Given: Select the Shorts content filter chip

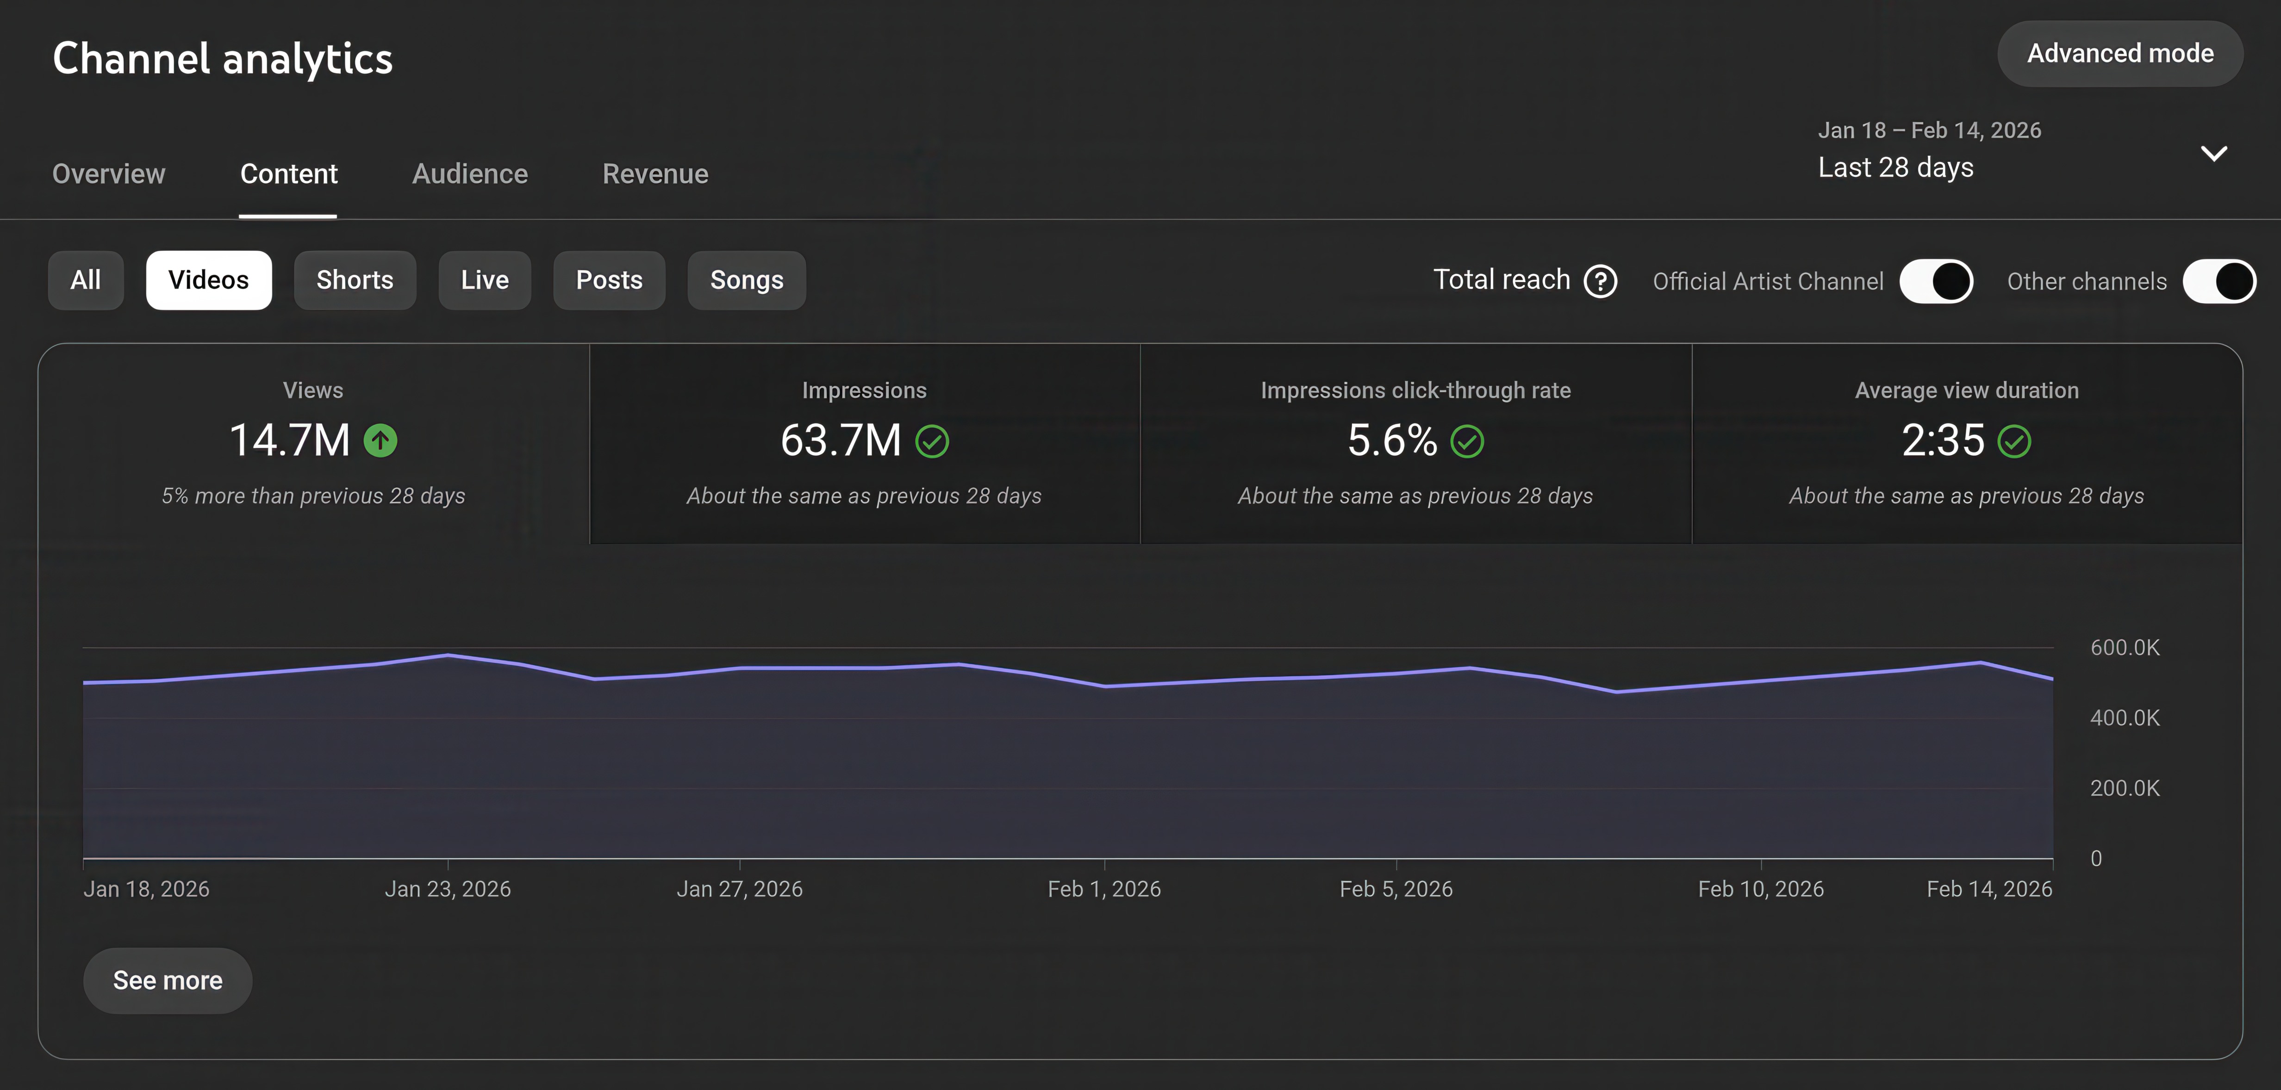Looking at the screenshot, I should click(354, 280).
